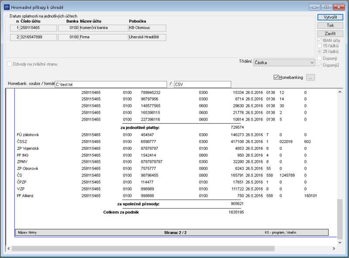Click the horizontal scrollbar right arrow
This screenshot has height=258, width=349.
tap(334, 248)
